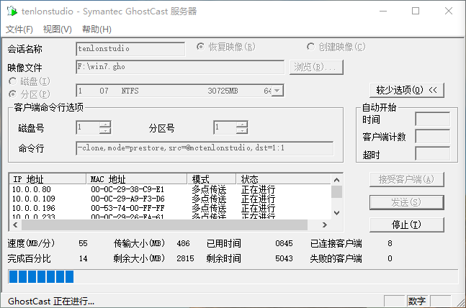Screen dimensions: 466x308
Task: Click the 速度(MB/分) value 55
Action: click(x=84, y=243)
